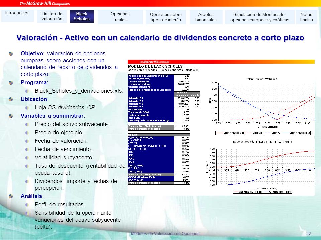Click MODELO DE BLACK SCHOLES spreadsheet title
321x240 pixels.
(155, 66)
